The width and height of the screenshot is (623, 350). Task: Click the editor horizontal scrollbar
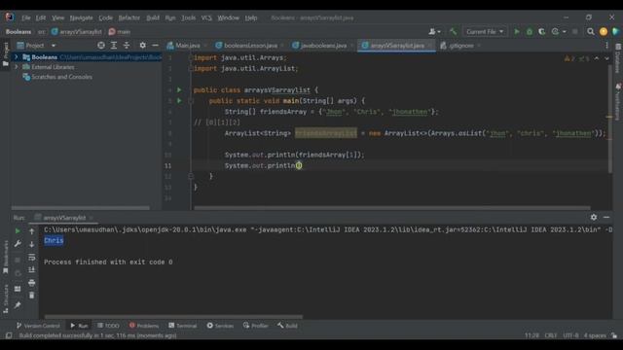[391, 207]
